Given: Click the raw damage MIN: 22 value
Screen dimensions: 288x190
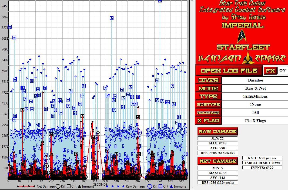Looking at the screenshot, I should pyautogui.click(x=218, y=138).
